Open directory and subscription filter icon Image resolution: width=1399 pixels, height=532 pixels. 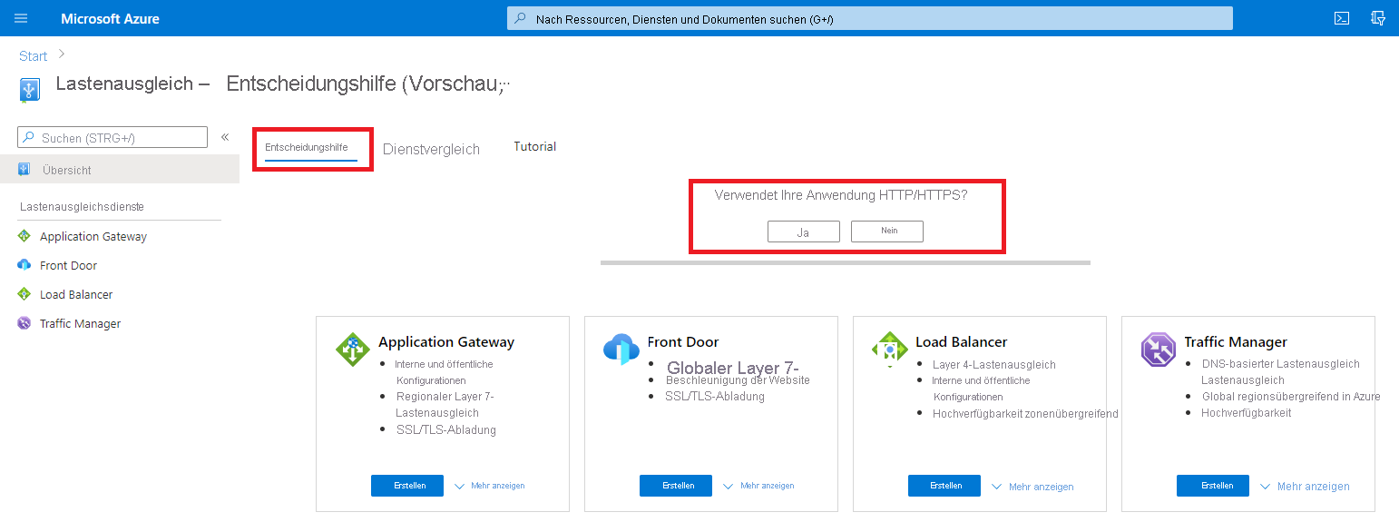coord(1378,18)
